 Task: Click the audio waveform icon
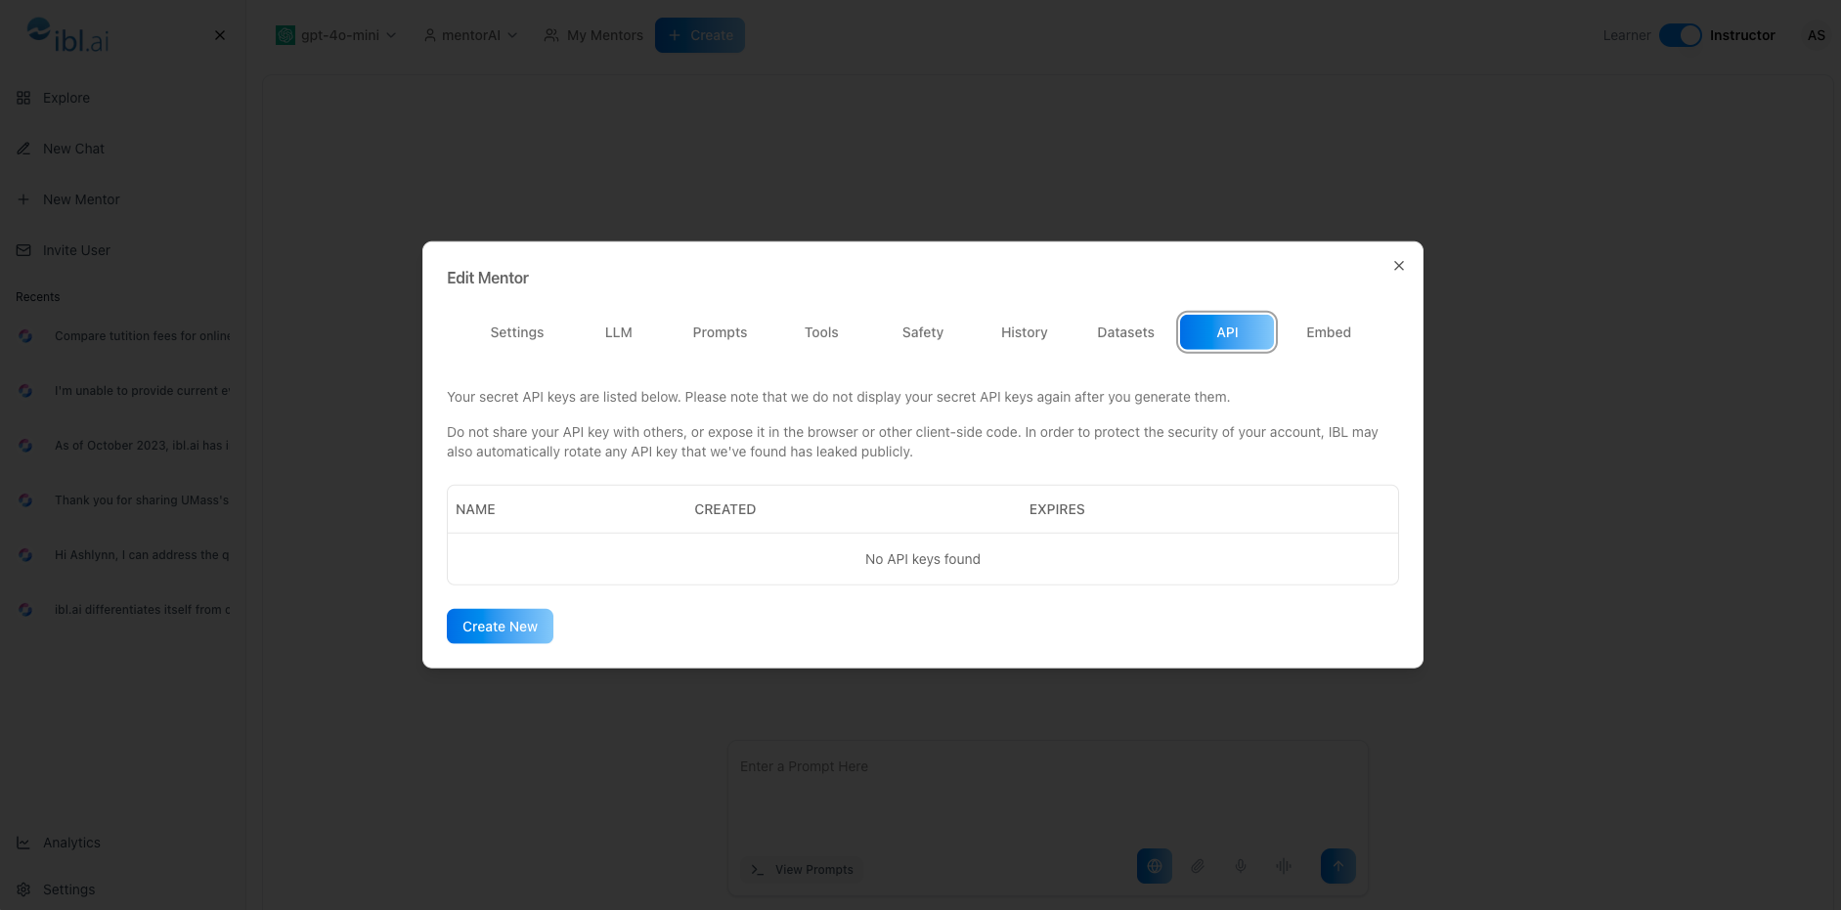click(x=1284, y=866)
